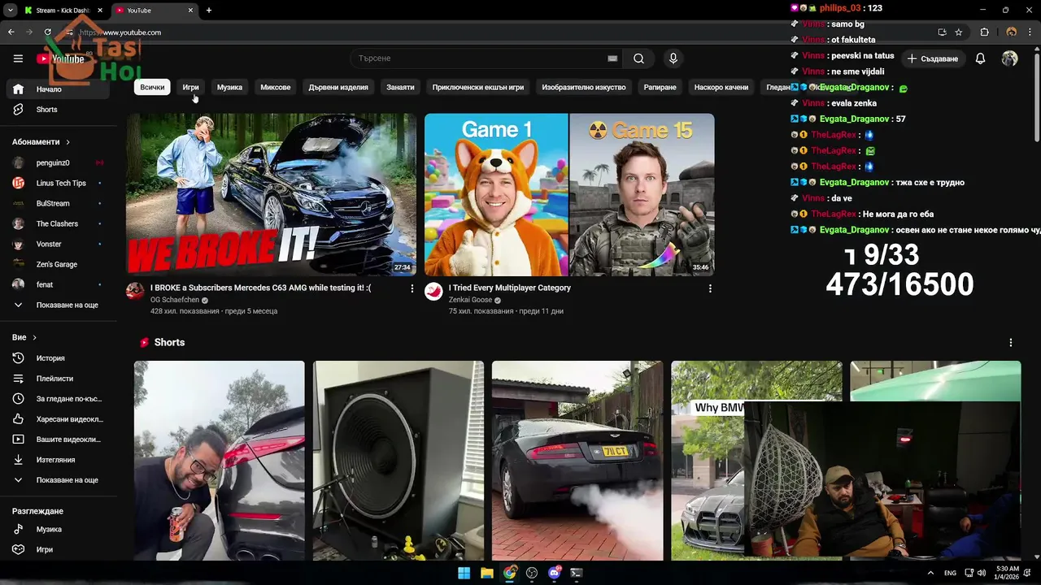The width and height of the screenshot is (1041, 585).
Task: Open a new browser tab
Action: pyautogui.click(x=209, y=11)
